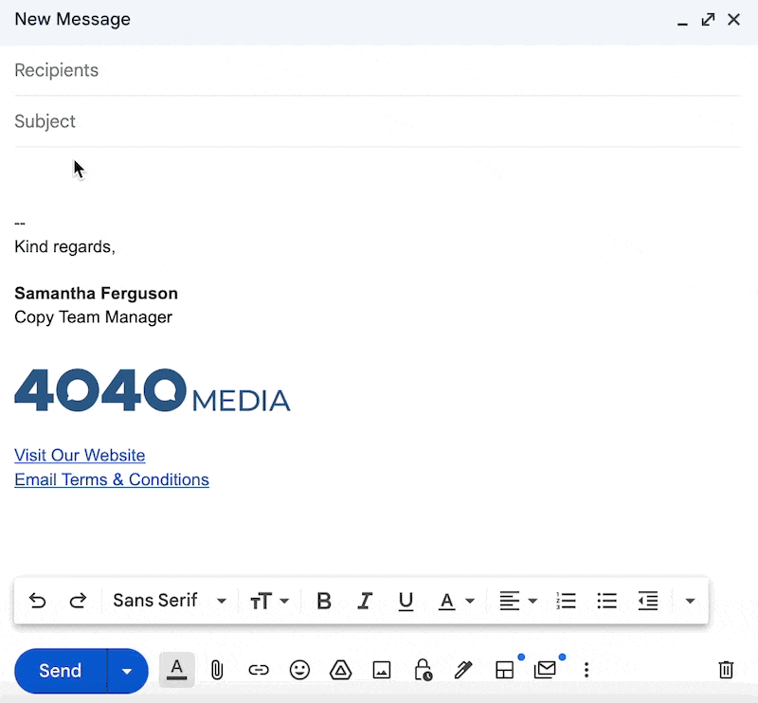Viewport: 758px width, 703px height.
Task: Toggle italic formatting
Action: [365, 601]
